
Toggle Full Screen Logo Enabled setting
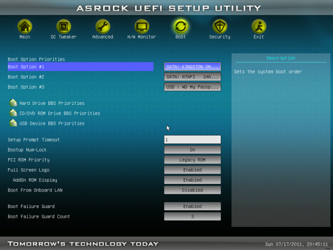[x=192, y=170]
